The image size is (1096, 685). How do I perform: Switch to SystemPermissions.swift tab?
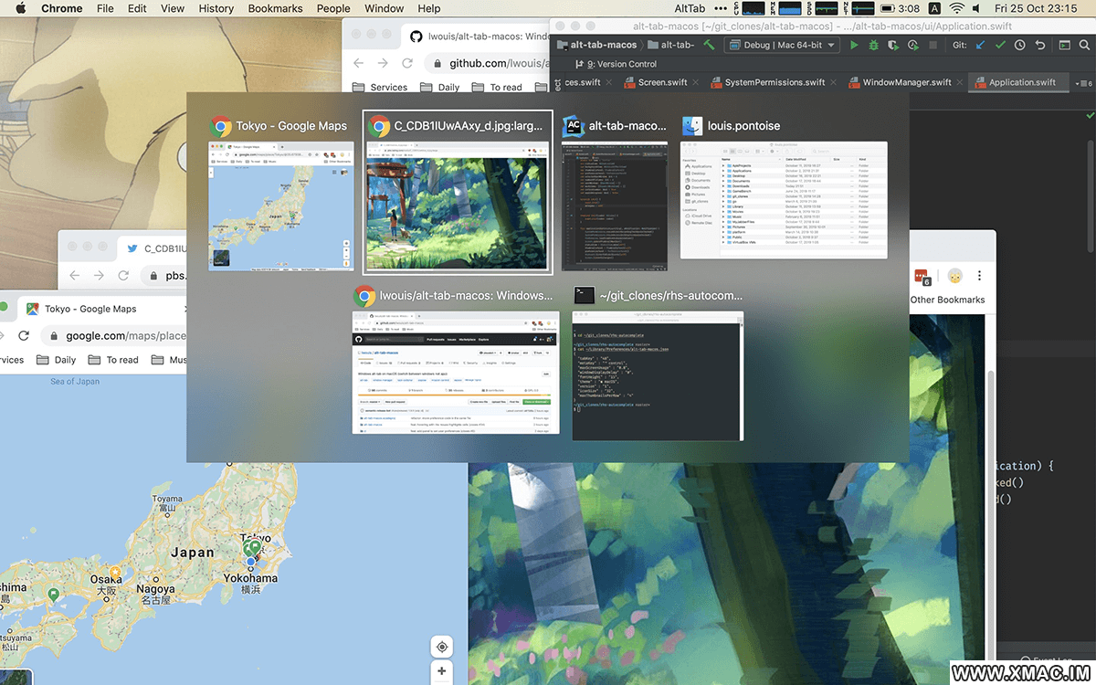[774, 82]
